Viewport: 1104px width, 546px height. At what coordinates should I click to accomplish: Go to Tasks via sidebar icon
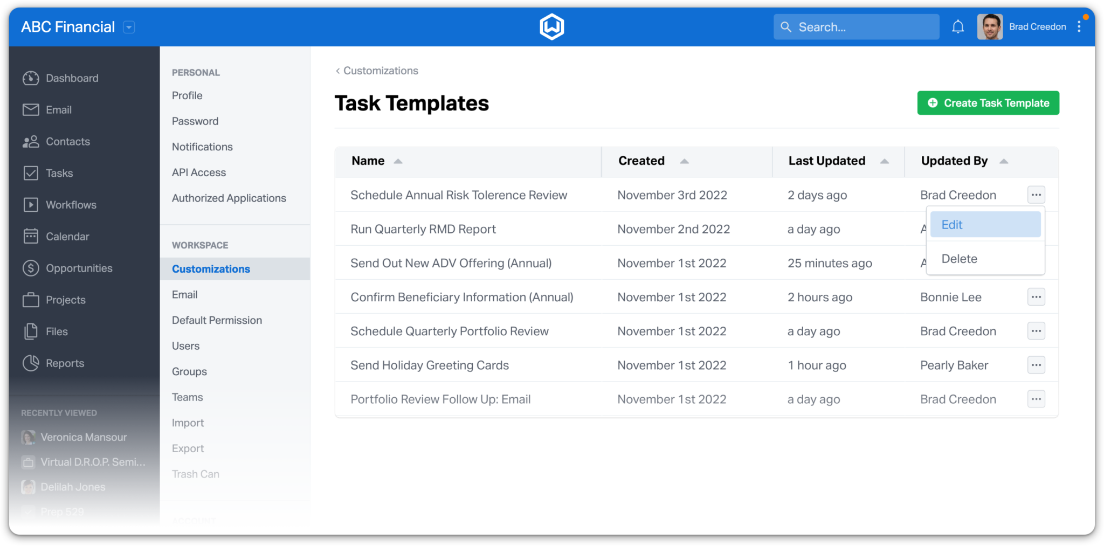31,172
